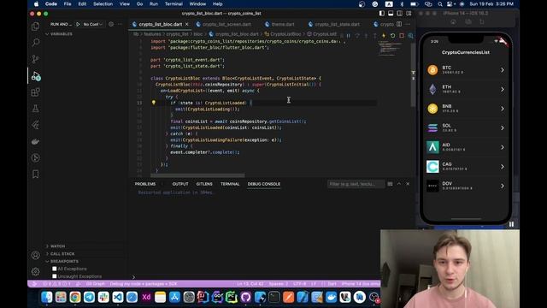The image size is (547, 308).
Task: Click the Ln 13 cursor position status item
Action: pos(250,284)
